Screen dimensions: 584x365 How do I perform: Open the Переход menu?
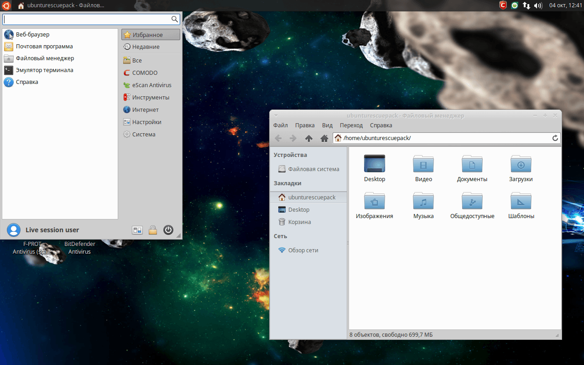point(351,125)
